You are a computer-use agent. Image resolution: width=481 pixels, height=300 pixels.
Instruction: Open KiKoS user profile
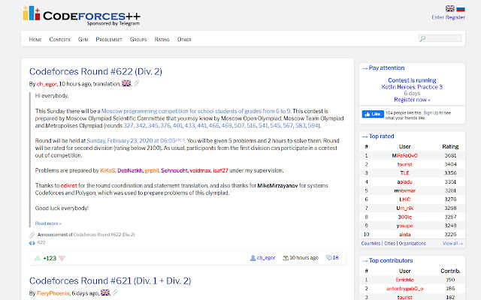107,170
